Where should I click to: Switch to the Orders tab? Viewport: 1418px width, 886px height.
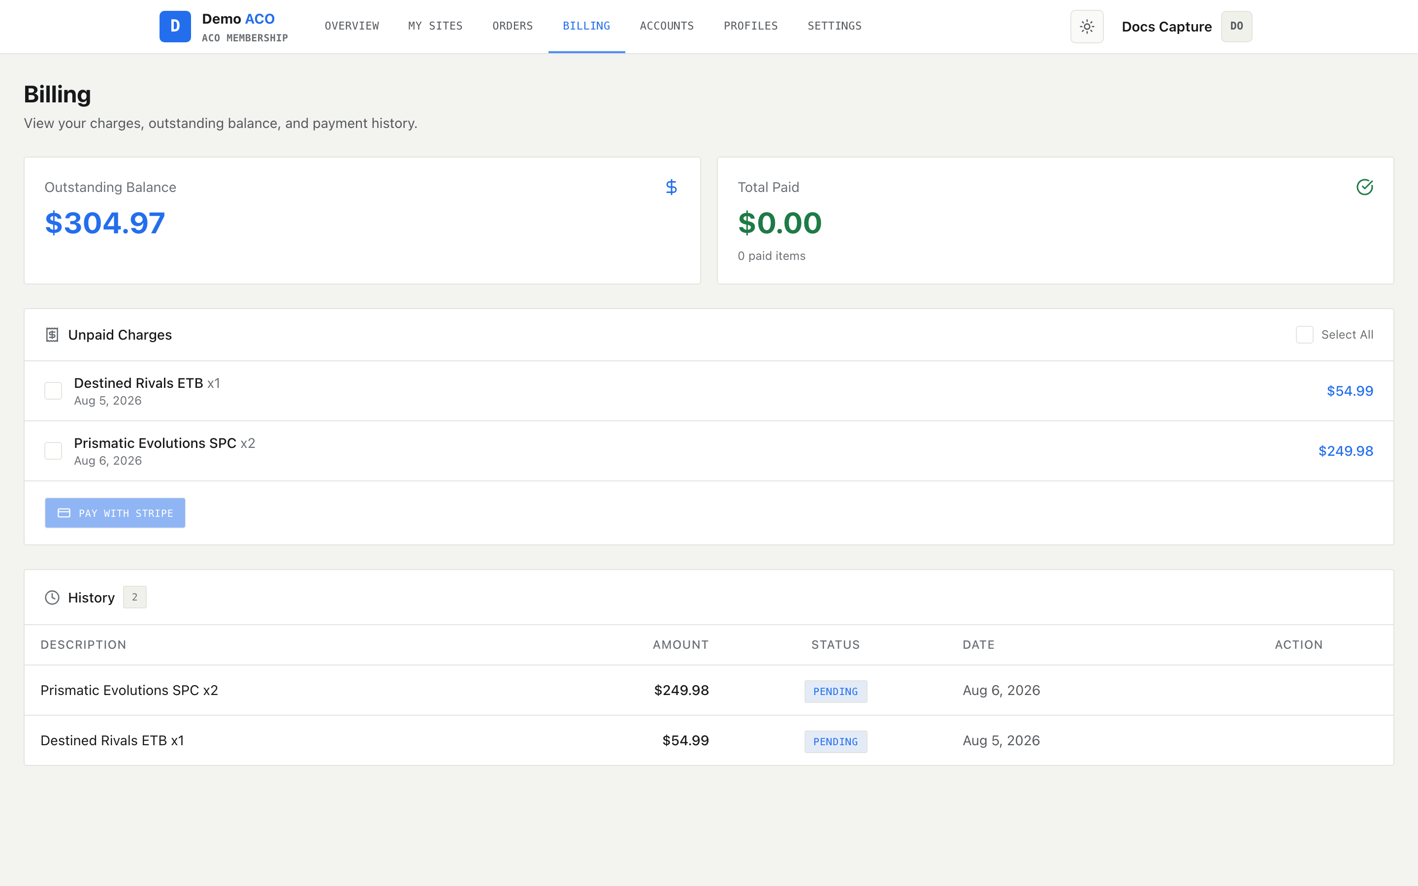[513, 26]
